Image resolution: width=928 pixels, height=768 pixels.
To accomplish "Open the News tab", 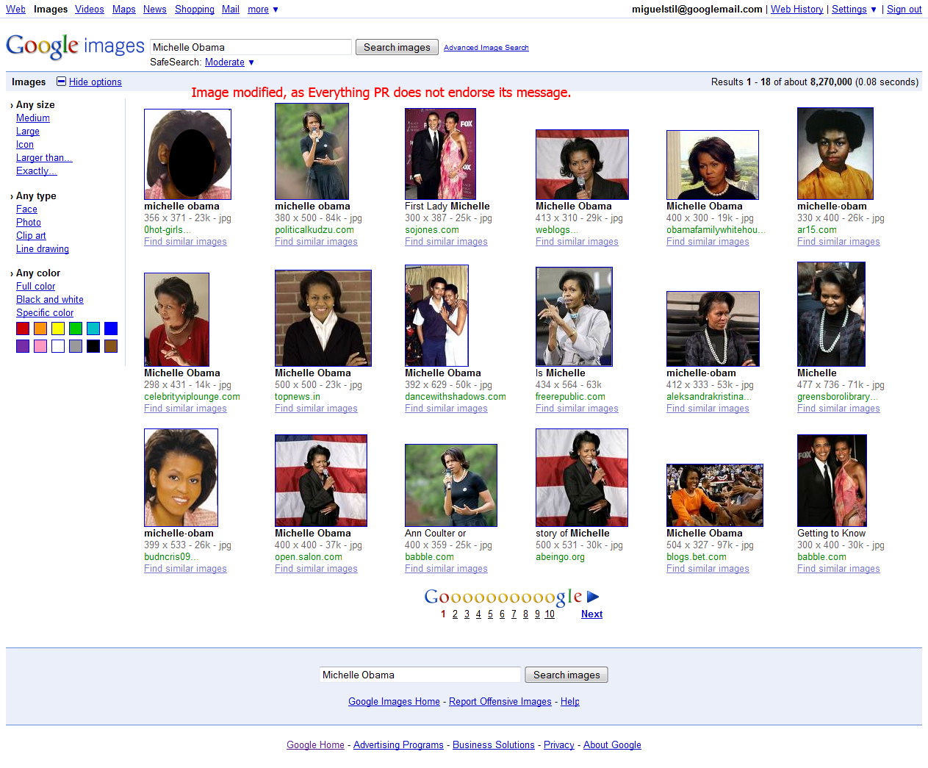I will point(155,10).
